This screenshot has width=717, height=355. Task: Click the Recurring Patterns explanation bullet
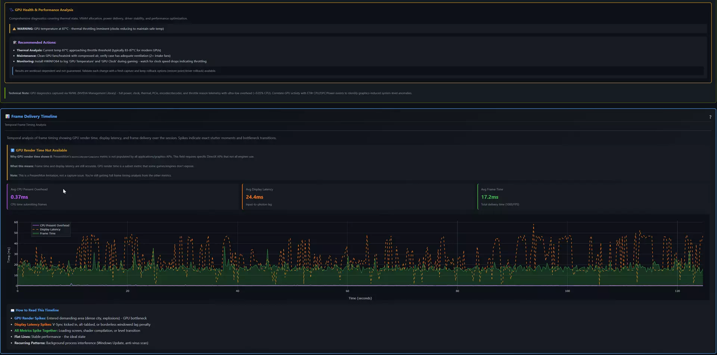[81, 343]
